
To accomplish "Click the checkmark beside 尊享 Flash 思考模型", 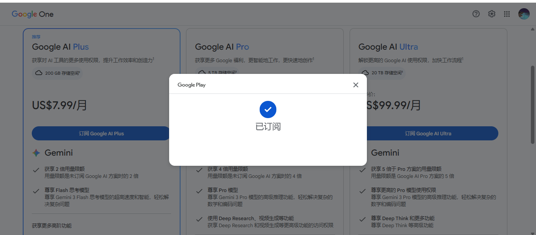I will (x=36, y=191).
